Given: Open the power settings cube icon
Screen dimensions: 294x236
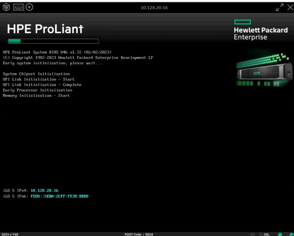Looking at the screenshot, I should click(x=6, y=7).
